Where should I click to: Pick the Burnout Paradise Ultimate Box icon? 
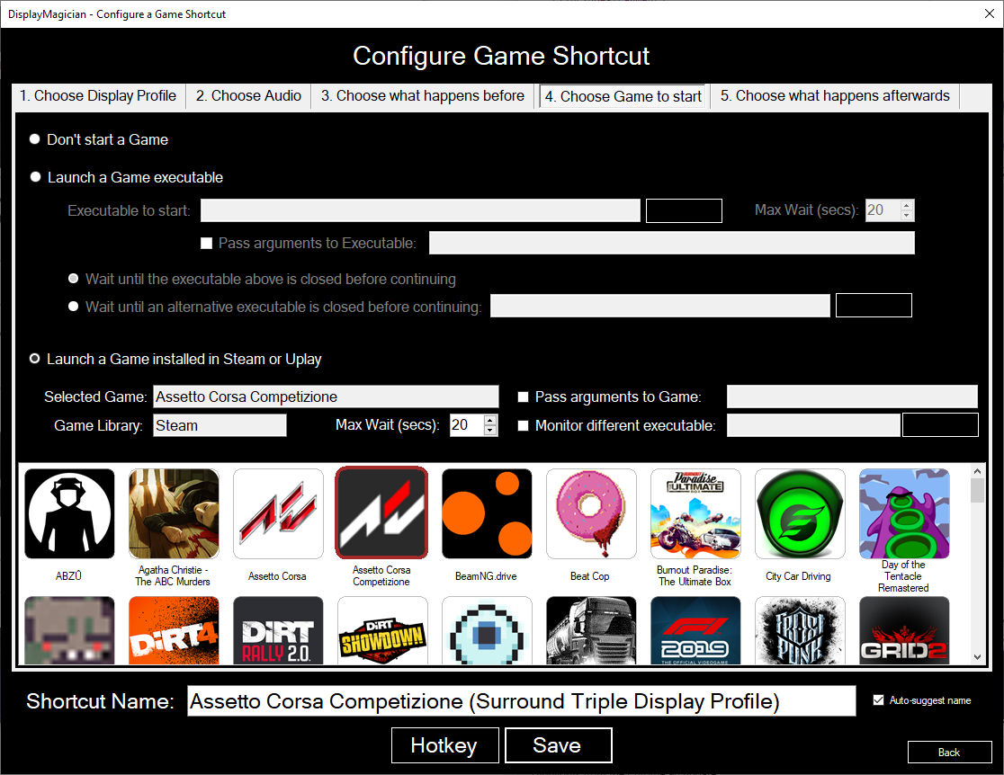coord(695,513)
